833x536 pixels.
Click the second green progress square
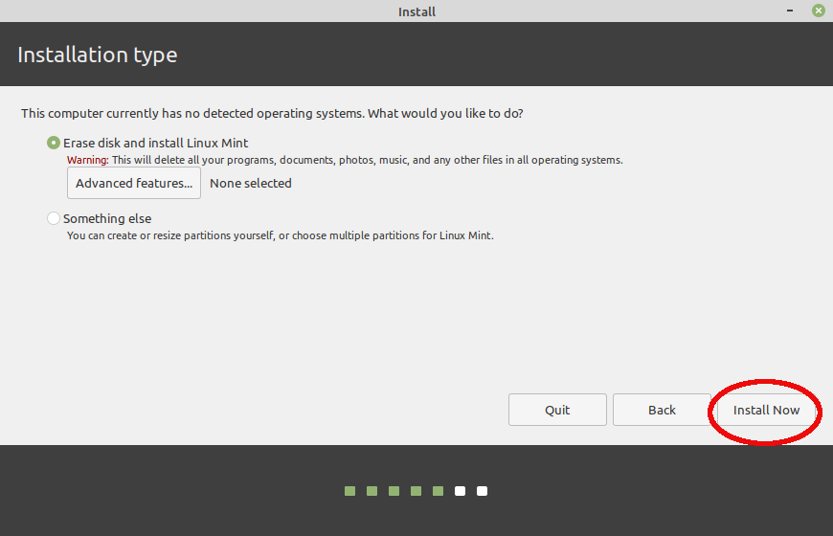coord(371,491)
